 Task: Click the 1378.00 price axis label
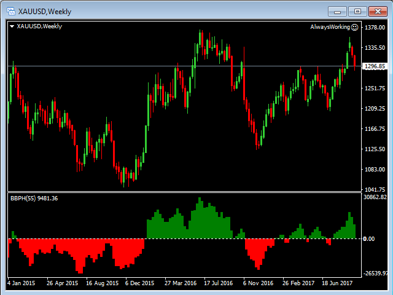374,27
